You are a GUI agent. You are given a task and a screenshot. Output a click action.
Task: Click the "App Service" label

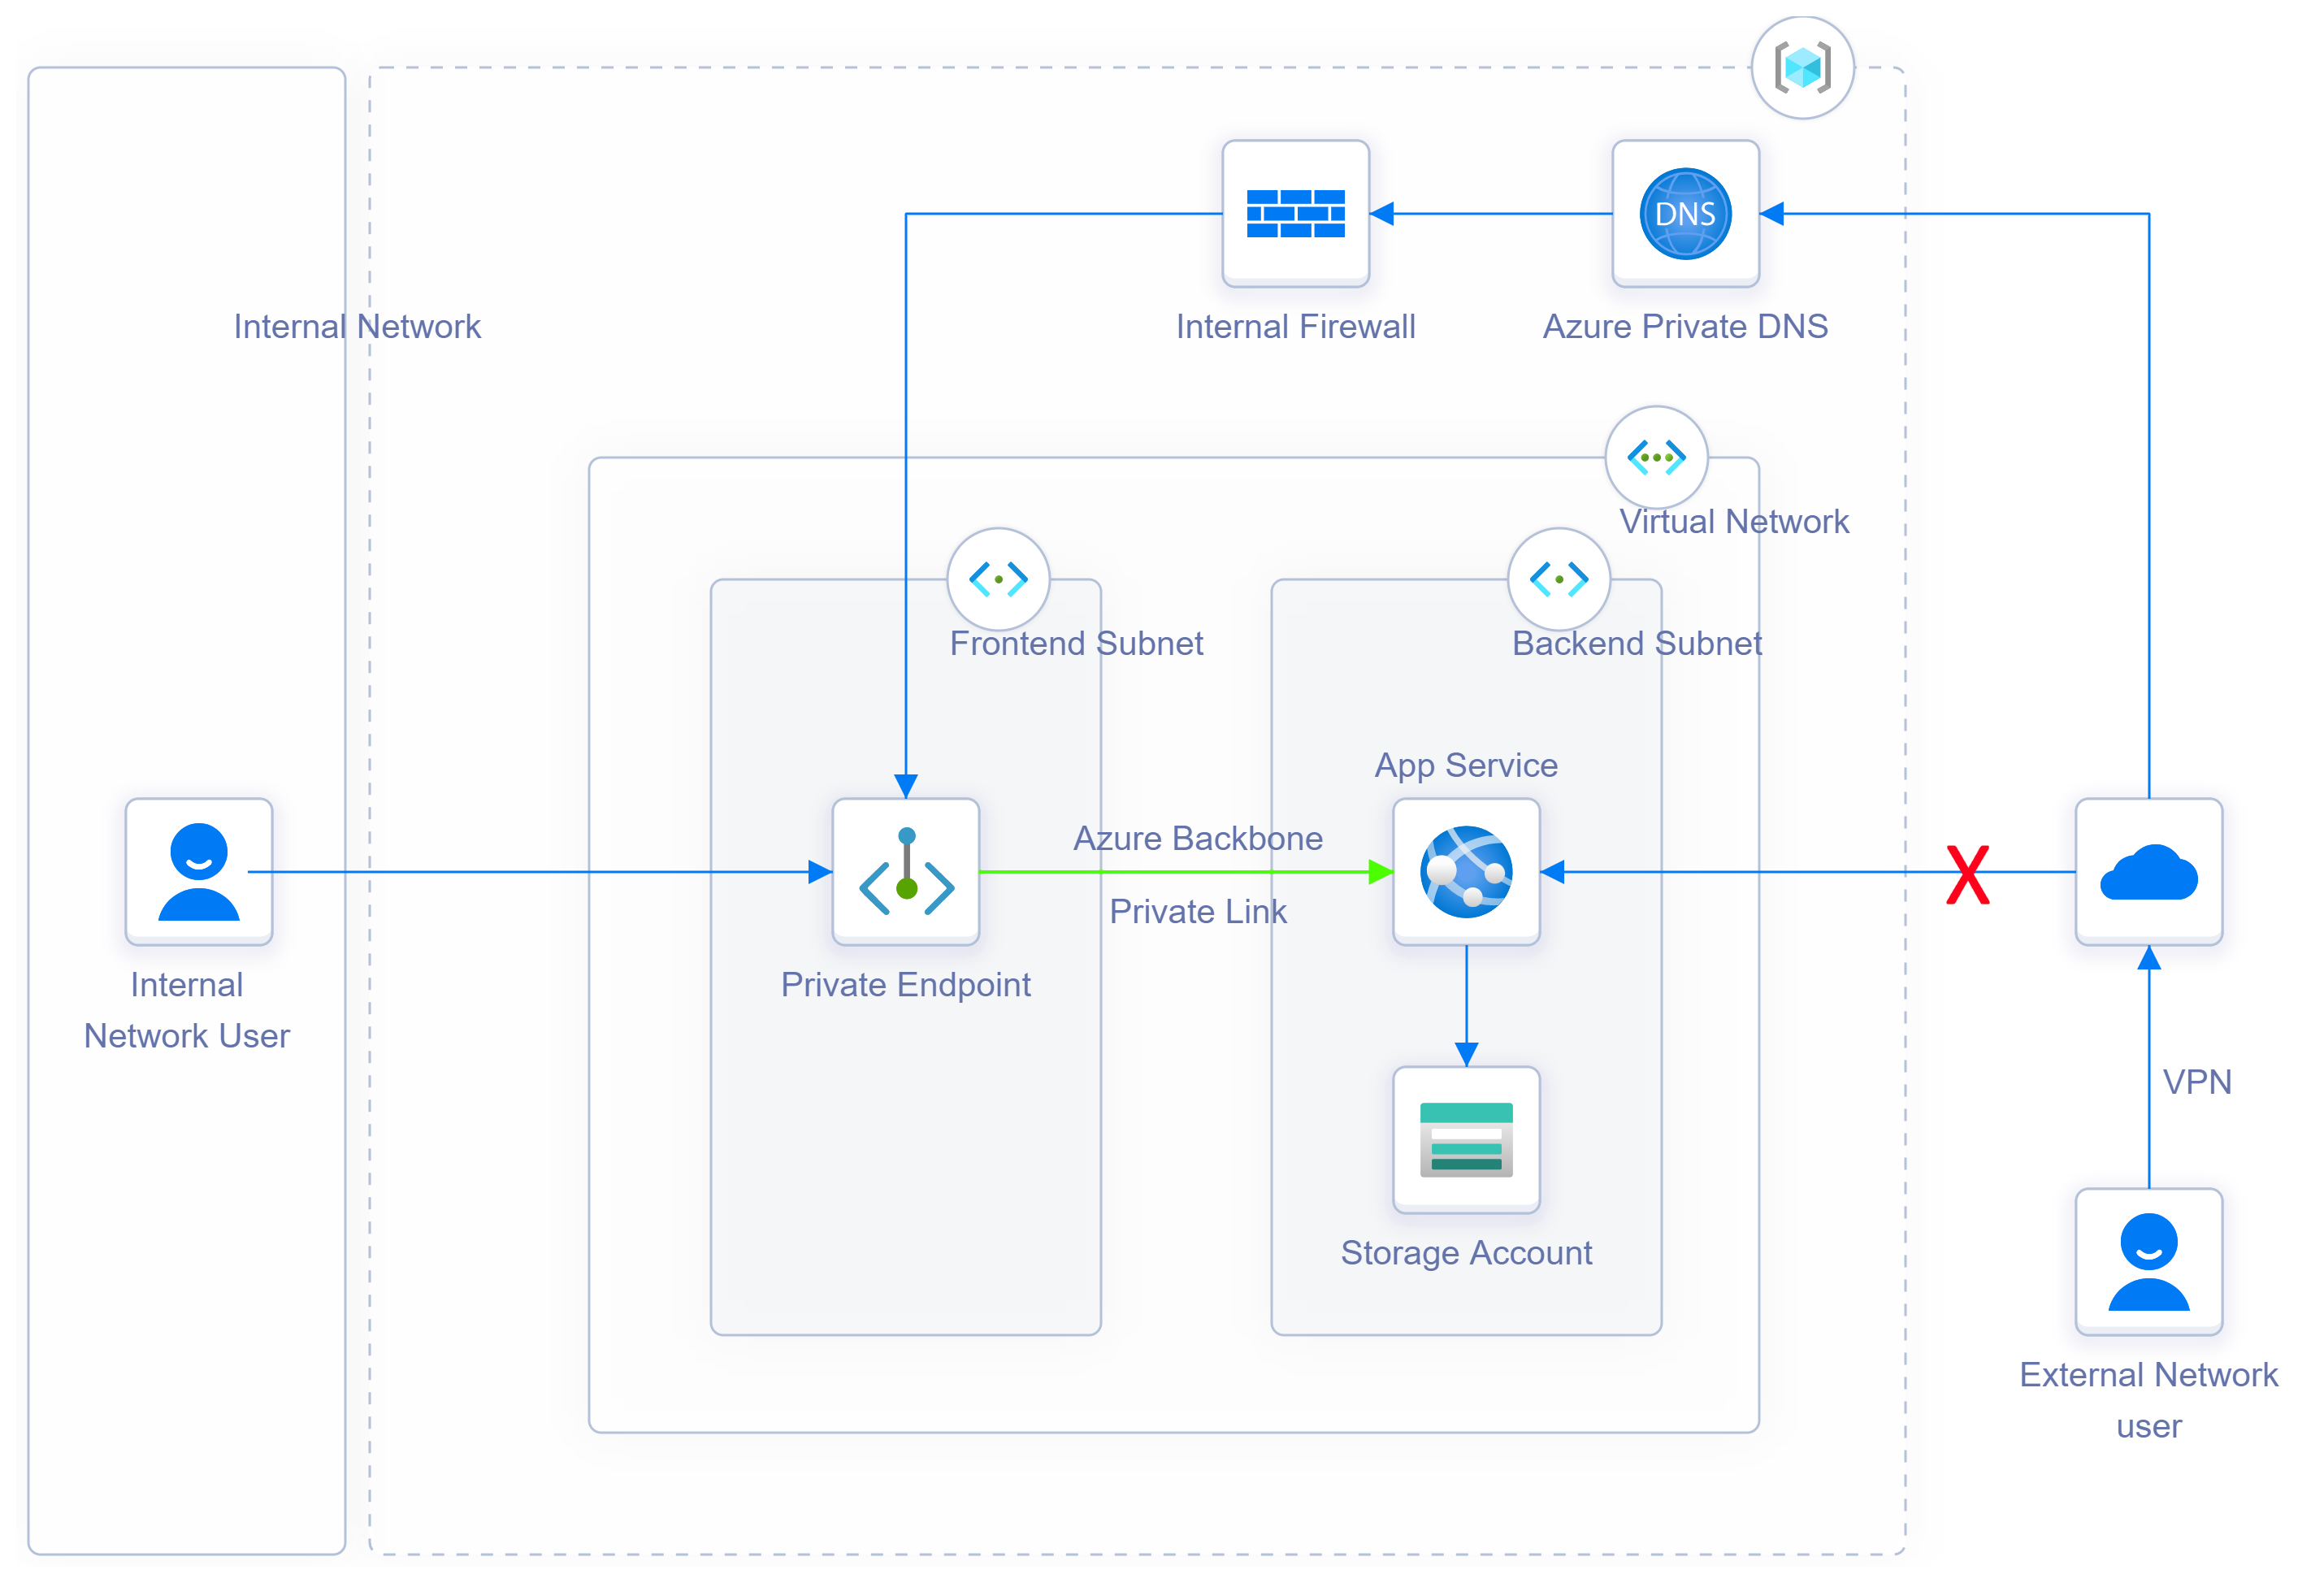point(1466,766)
